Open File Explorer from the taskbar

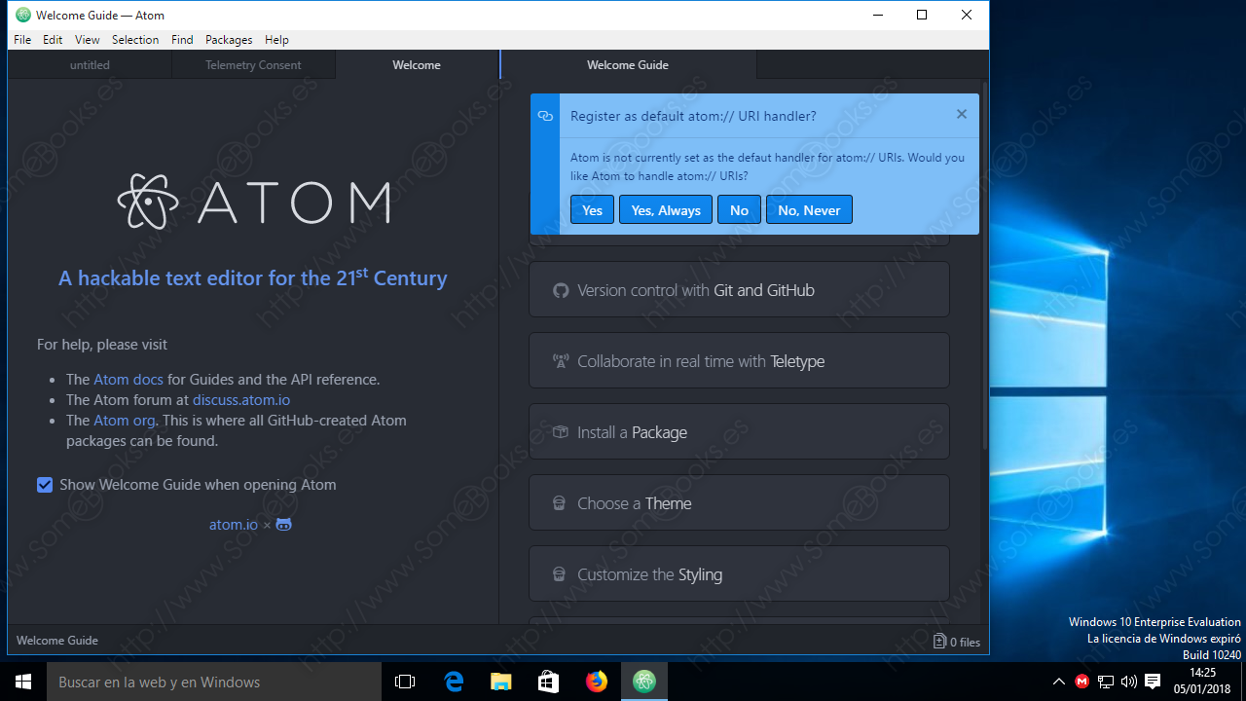coord(500,682)
